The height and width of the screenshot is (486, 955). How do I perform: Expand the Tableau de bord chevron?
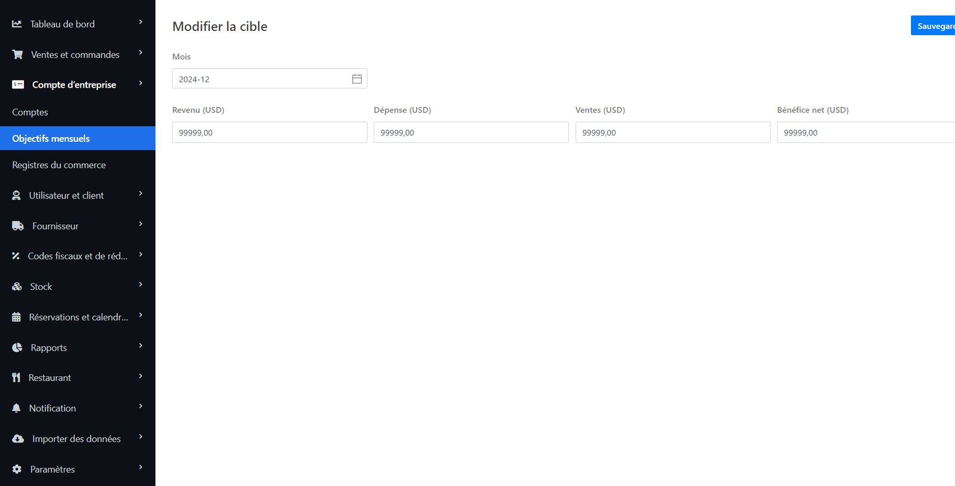(x=141, y=22)
